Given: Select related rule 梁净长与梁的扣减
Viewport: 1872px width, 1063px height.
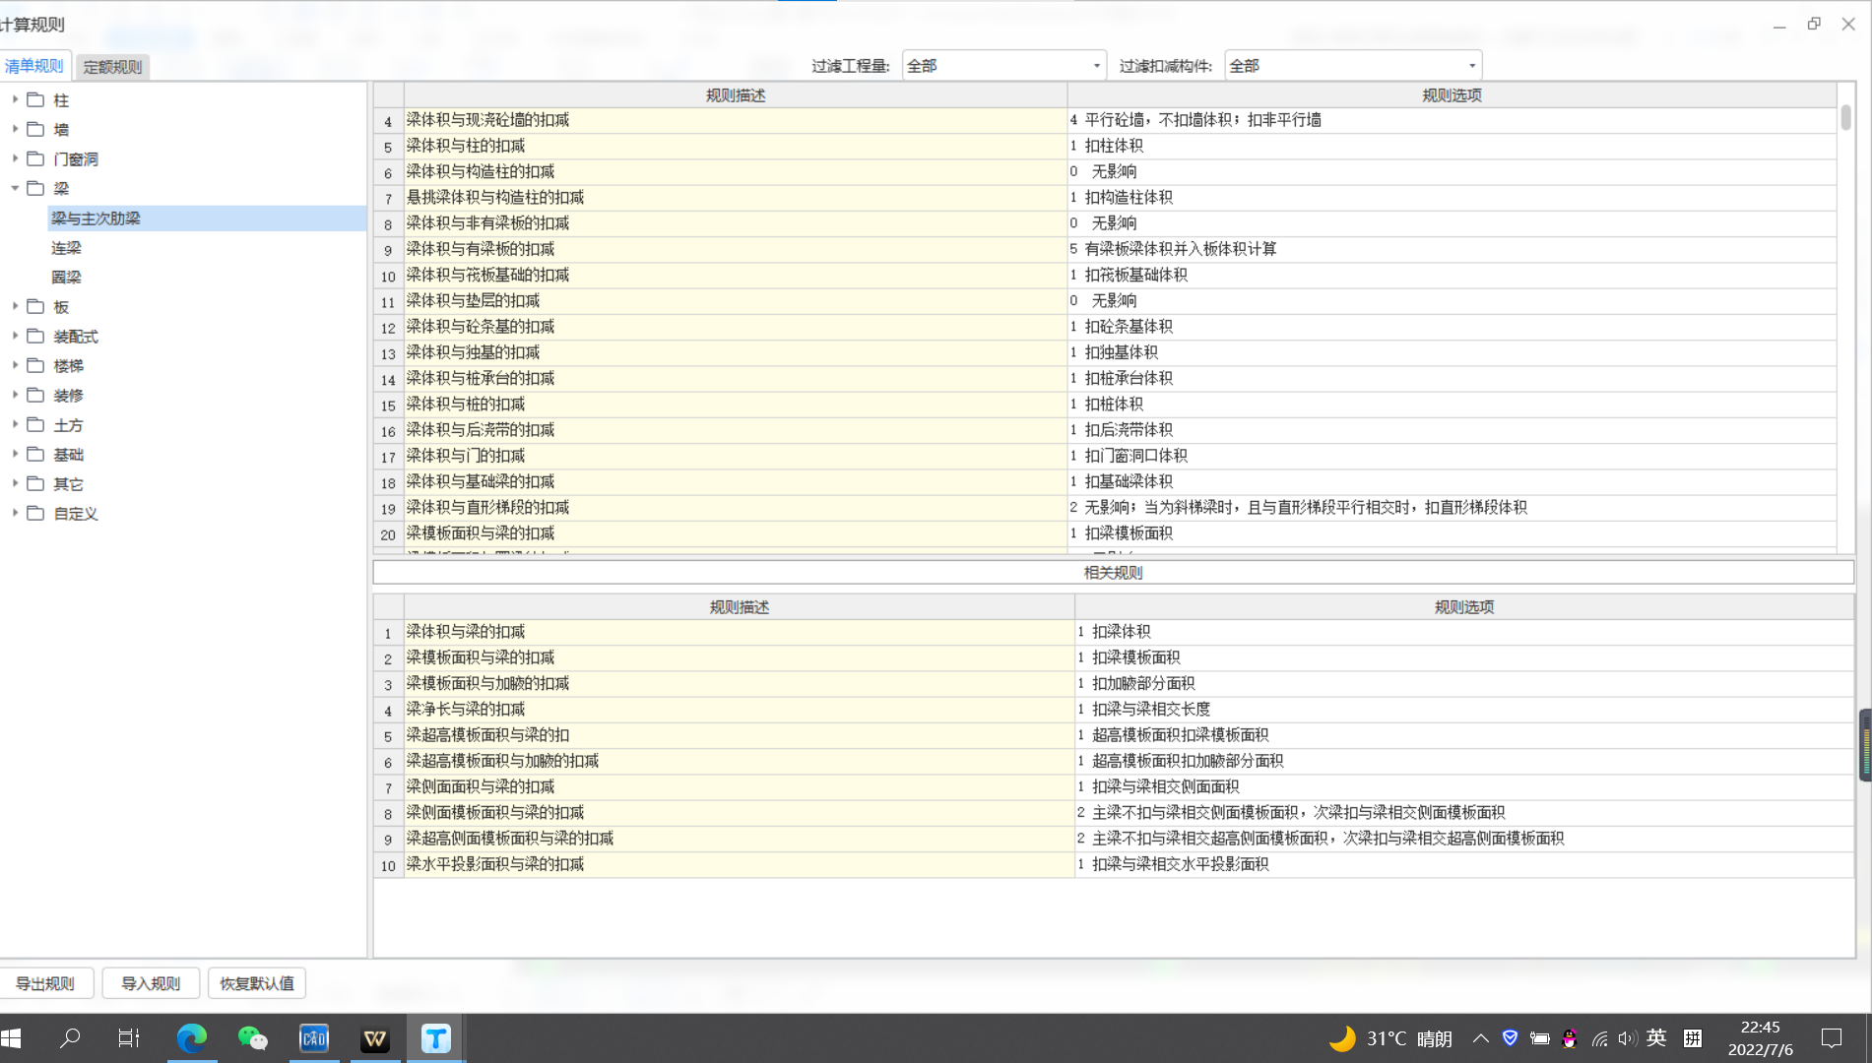Looking at the screenshot, I should coord(739,710).
